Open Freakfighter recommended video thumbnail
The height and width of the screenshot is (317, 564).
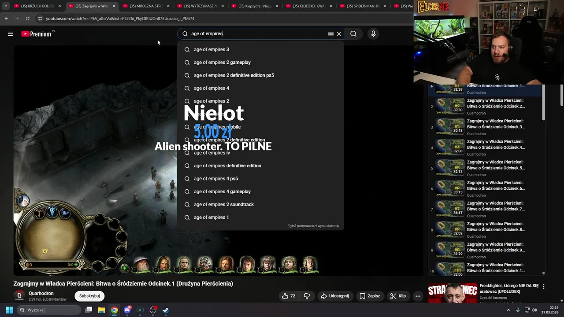pos(453,293)
